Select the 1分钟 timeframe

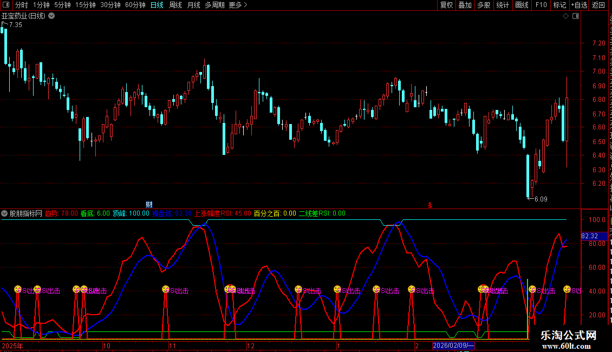[x=41, y=5]
